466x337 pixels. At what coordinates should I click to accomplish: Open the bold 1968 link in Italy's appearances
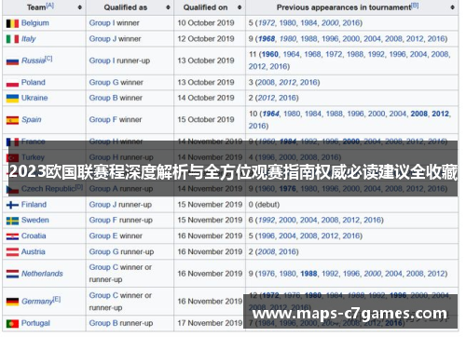click(x=267, y=39)
